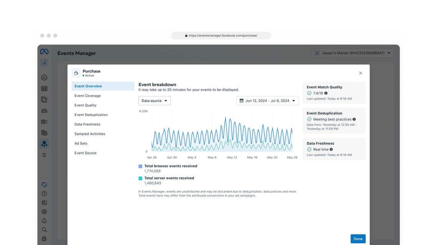Click the server events teal legend swatch

pyautogui.click(x=141, y=178)
